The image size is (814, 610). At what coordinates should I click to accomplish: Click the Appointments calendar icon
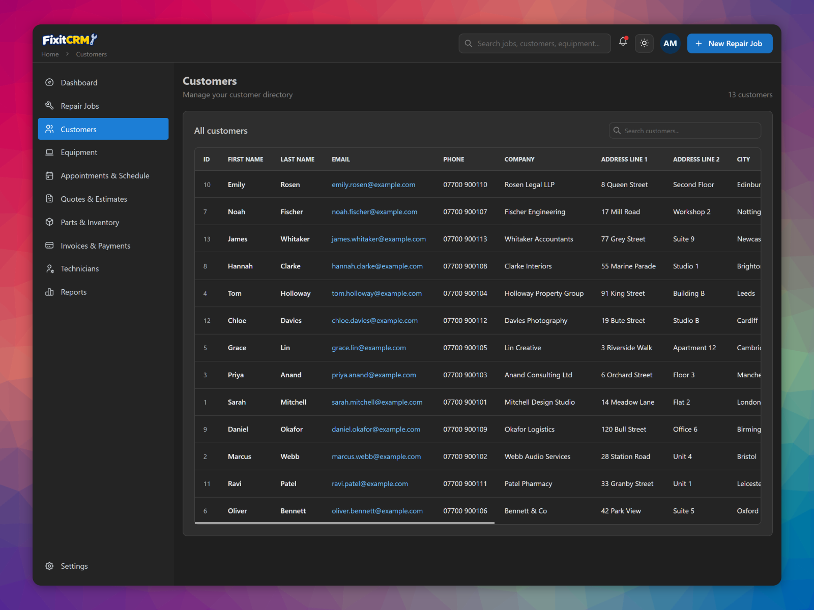[x=49, y=176]
